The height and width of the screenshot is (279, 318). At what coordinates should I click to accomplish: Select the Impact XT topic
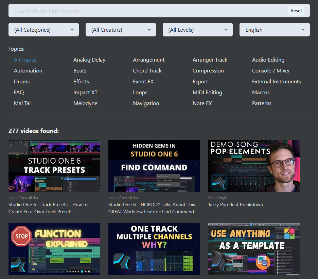point(85,92)
